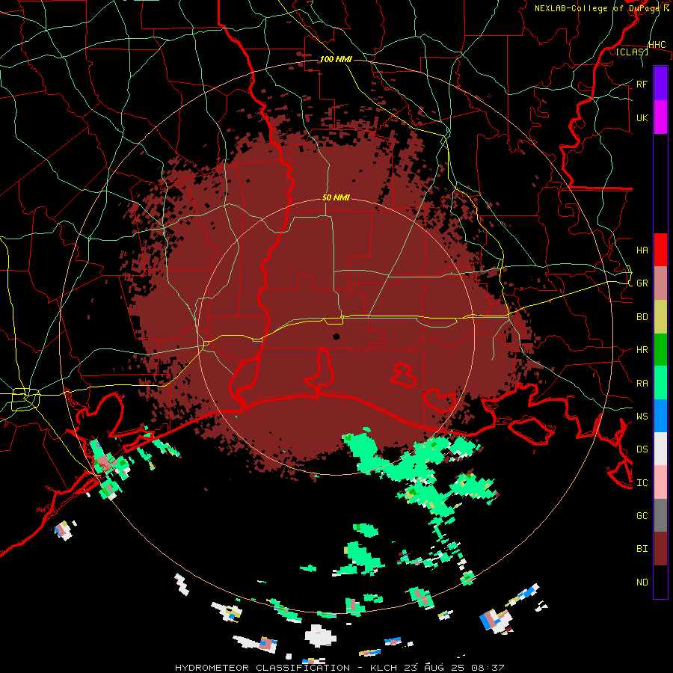
Task: Click the ND black legend swatch
Action: [x=660, y=582]
